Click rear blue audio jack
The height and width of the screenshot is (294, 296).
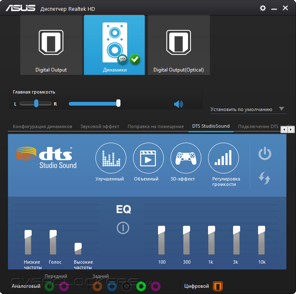(112, 286)
